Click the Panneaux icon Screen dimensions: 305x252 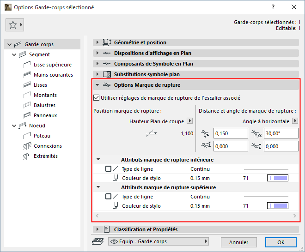[27, 115]
